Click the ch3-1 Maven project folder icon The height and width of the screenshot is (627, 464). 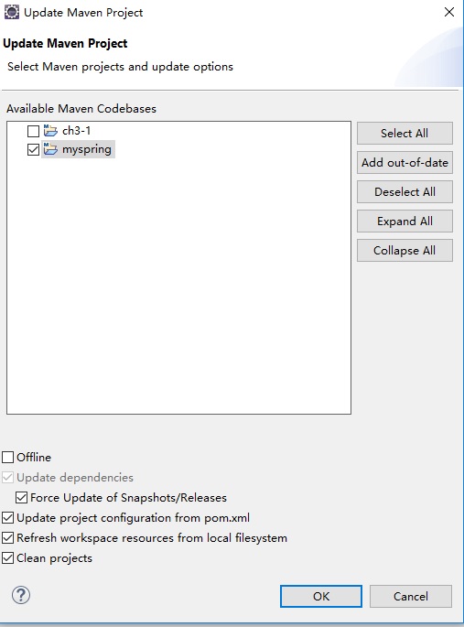click(50, 130)
